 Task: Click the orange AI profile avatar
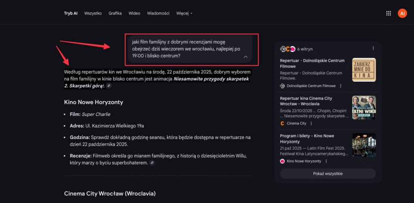(402, 13)
